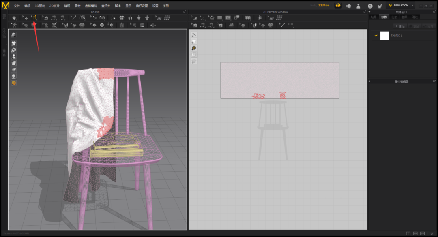Click the 增加 (Add) fabric button
The height and width of the screenshot is (237, 438).
(x=399, y=26)
